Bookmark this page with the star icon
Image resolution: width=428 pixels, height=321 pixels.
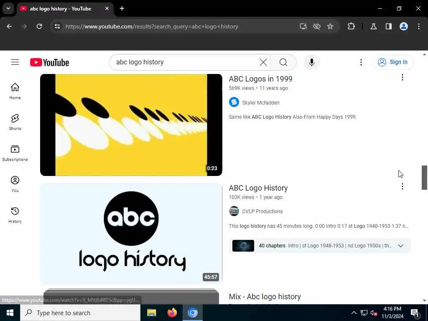click(x=330, y=26)
